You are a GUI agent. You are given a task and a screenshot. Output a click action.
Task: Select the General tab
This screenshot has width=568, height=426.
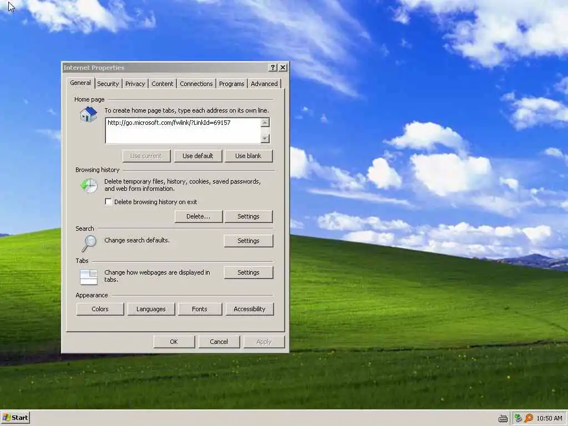pyautogui.click(x=80, y=83)
